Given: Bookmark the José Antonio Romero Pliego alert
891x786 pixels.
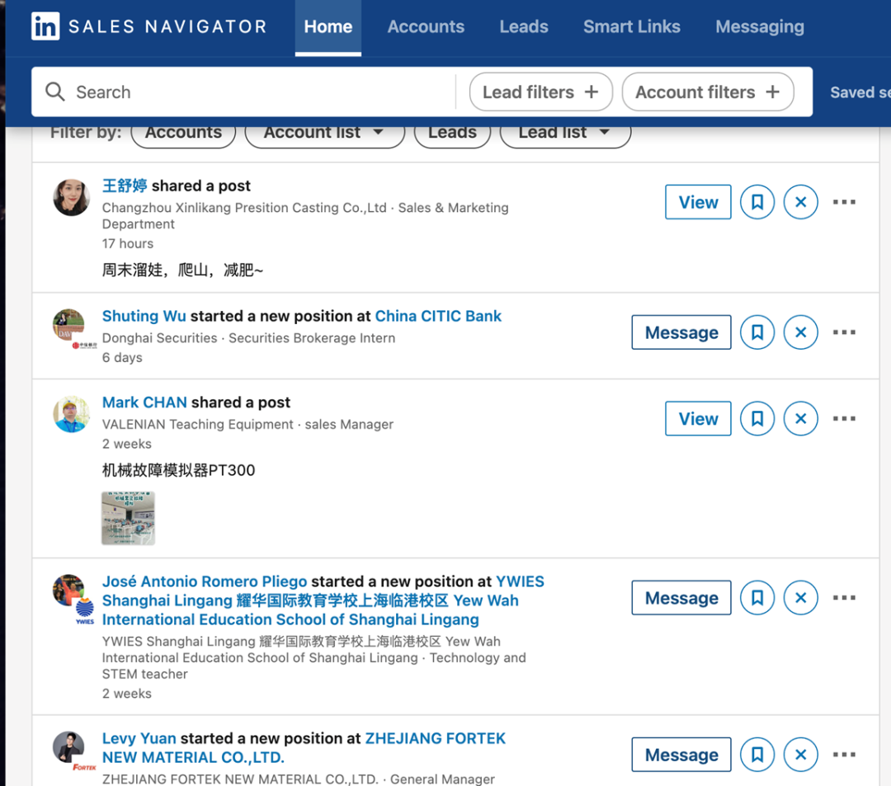Looking at the screenshot, I should click(757, 597).
